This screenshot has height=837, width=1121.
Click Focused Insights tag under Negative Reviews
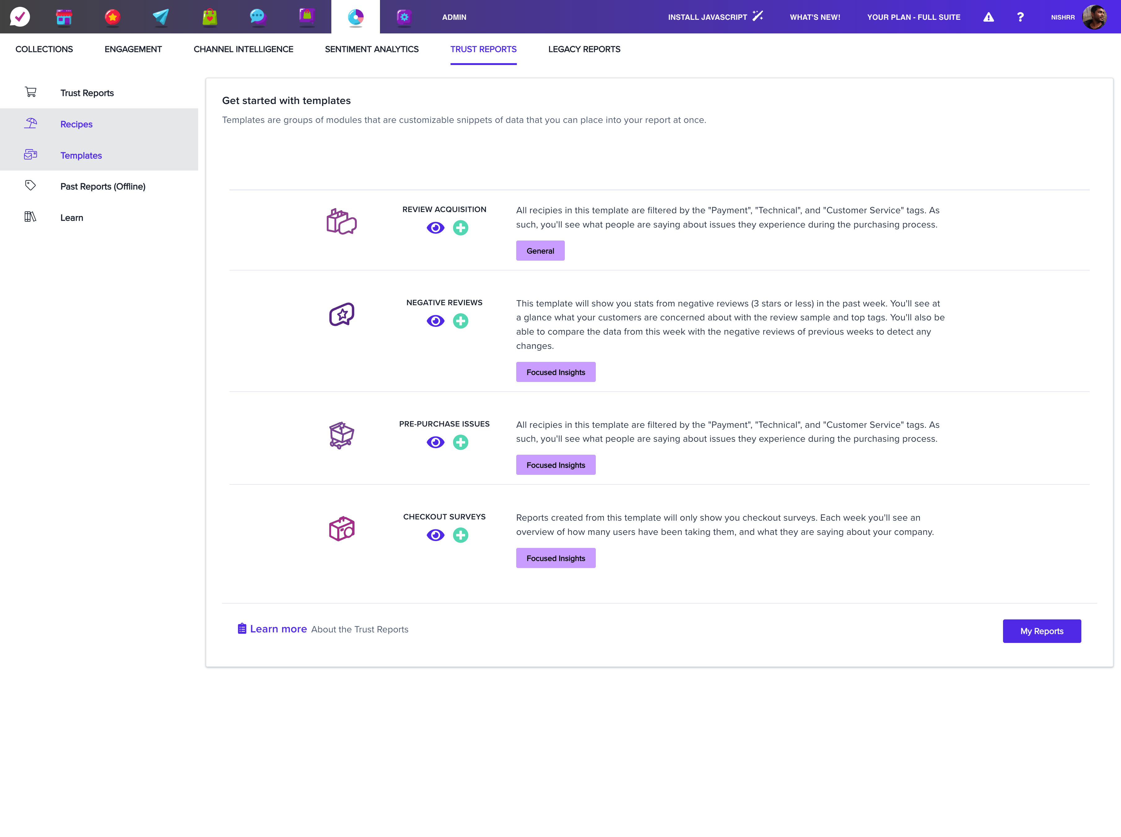[556, 372]
